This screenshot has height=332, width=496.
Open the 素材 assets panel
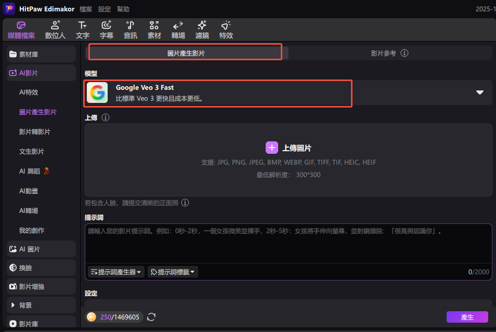[154, 30]
